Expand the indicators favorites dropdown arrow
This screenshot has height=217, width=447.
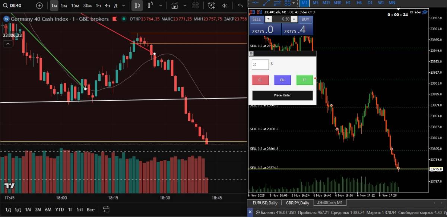pyautogui.click(x=184, y=6)
